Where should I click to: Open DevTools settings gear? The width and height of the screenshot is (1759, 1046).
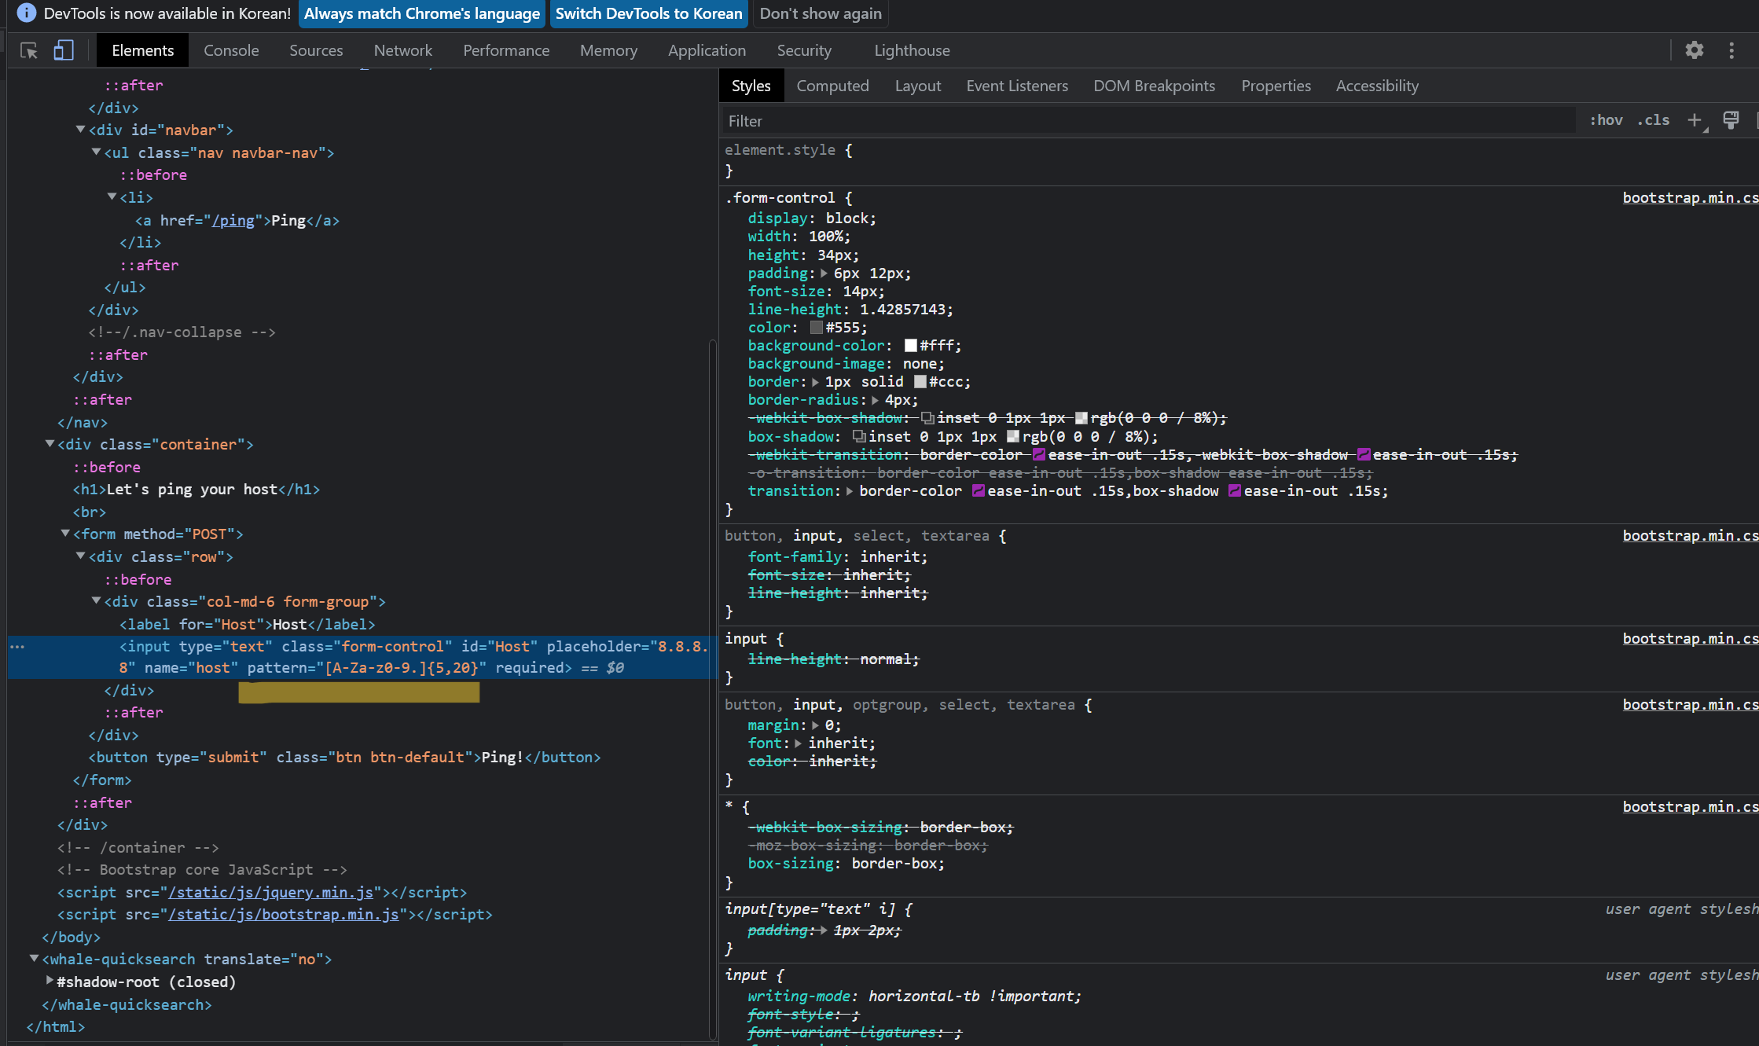(1694, 50)
